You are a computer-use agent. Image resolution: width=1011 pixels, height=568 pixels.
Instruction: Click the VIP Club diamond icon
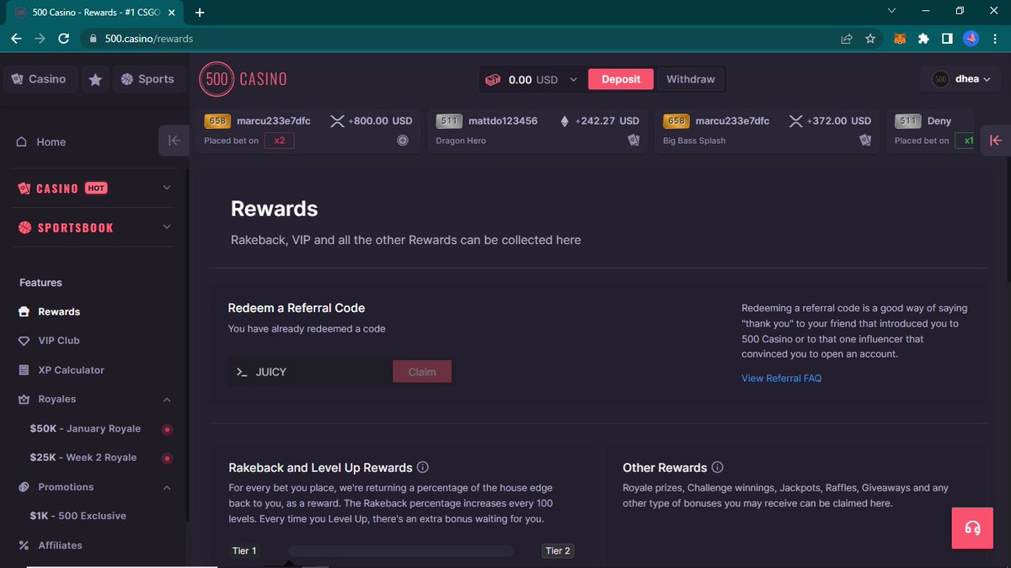[24, 341]
